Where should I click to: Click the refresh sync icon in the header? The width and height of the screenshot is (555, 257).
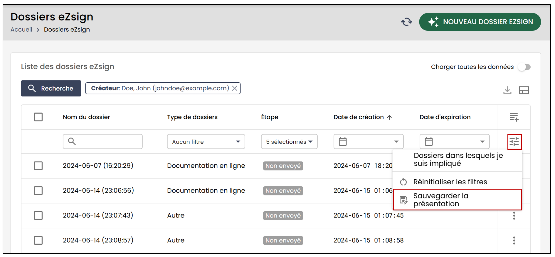(406, 22)
